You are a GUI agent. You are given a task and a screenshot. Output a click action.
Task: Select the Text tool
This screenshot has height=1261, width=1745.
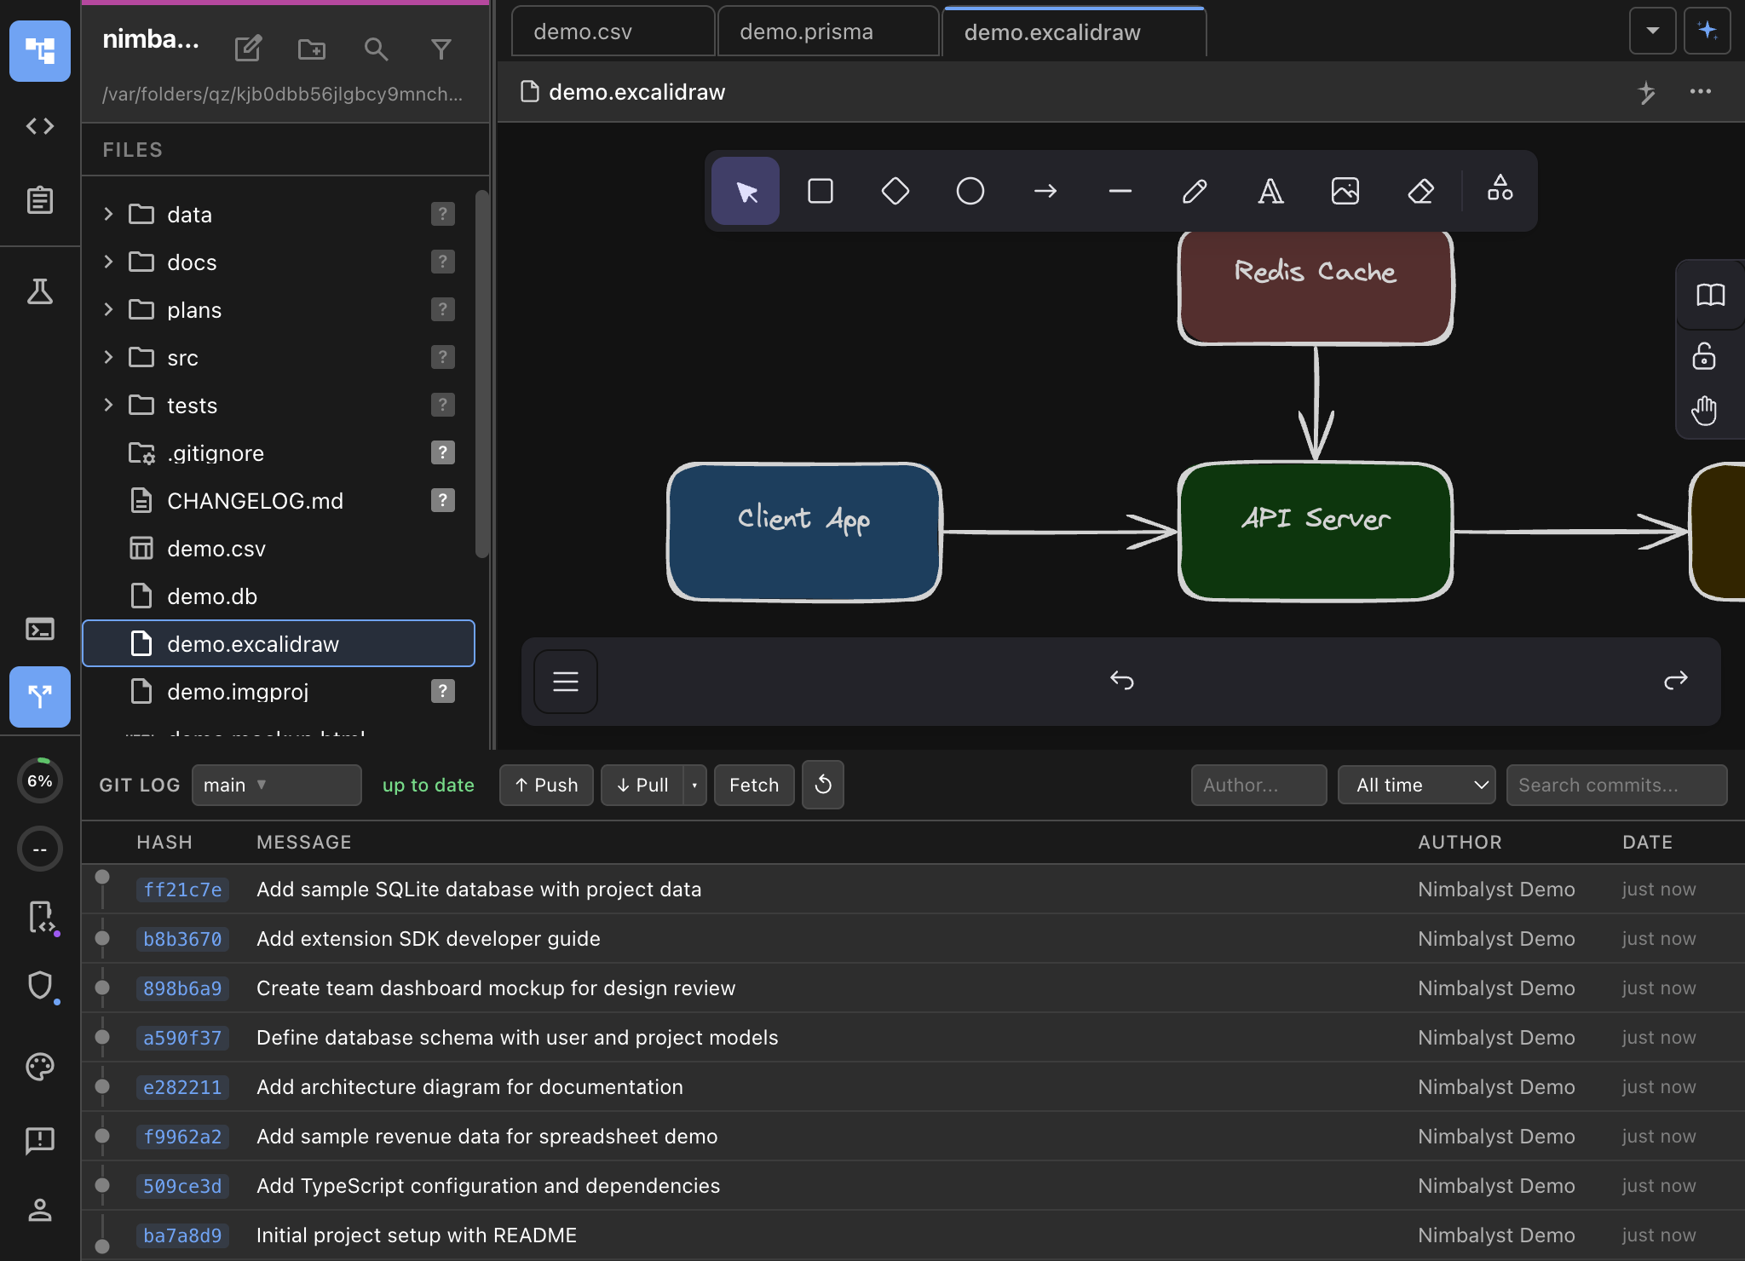coord(1270,191)
